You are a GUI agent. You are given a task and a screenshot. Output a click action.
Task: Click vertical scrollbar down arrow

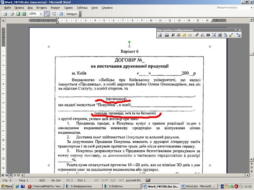(251, 159)
